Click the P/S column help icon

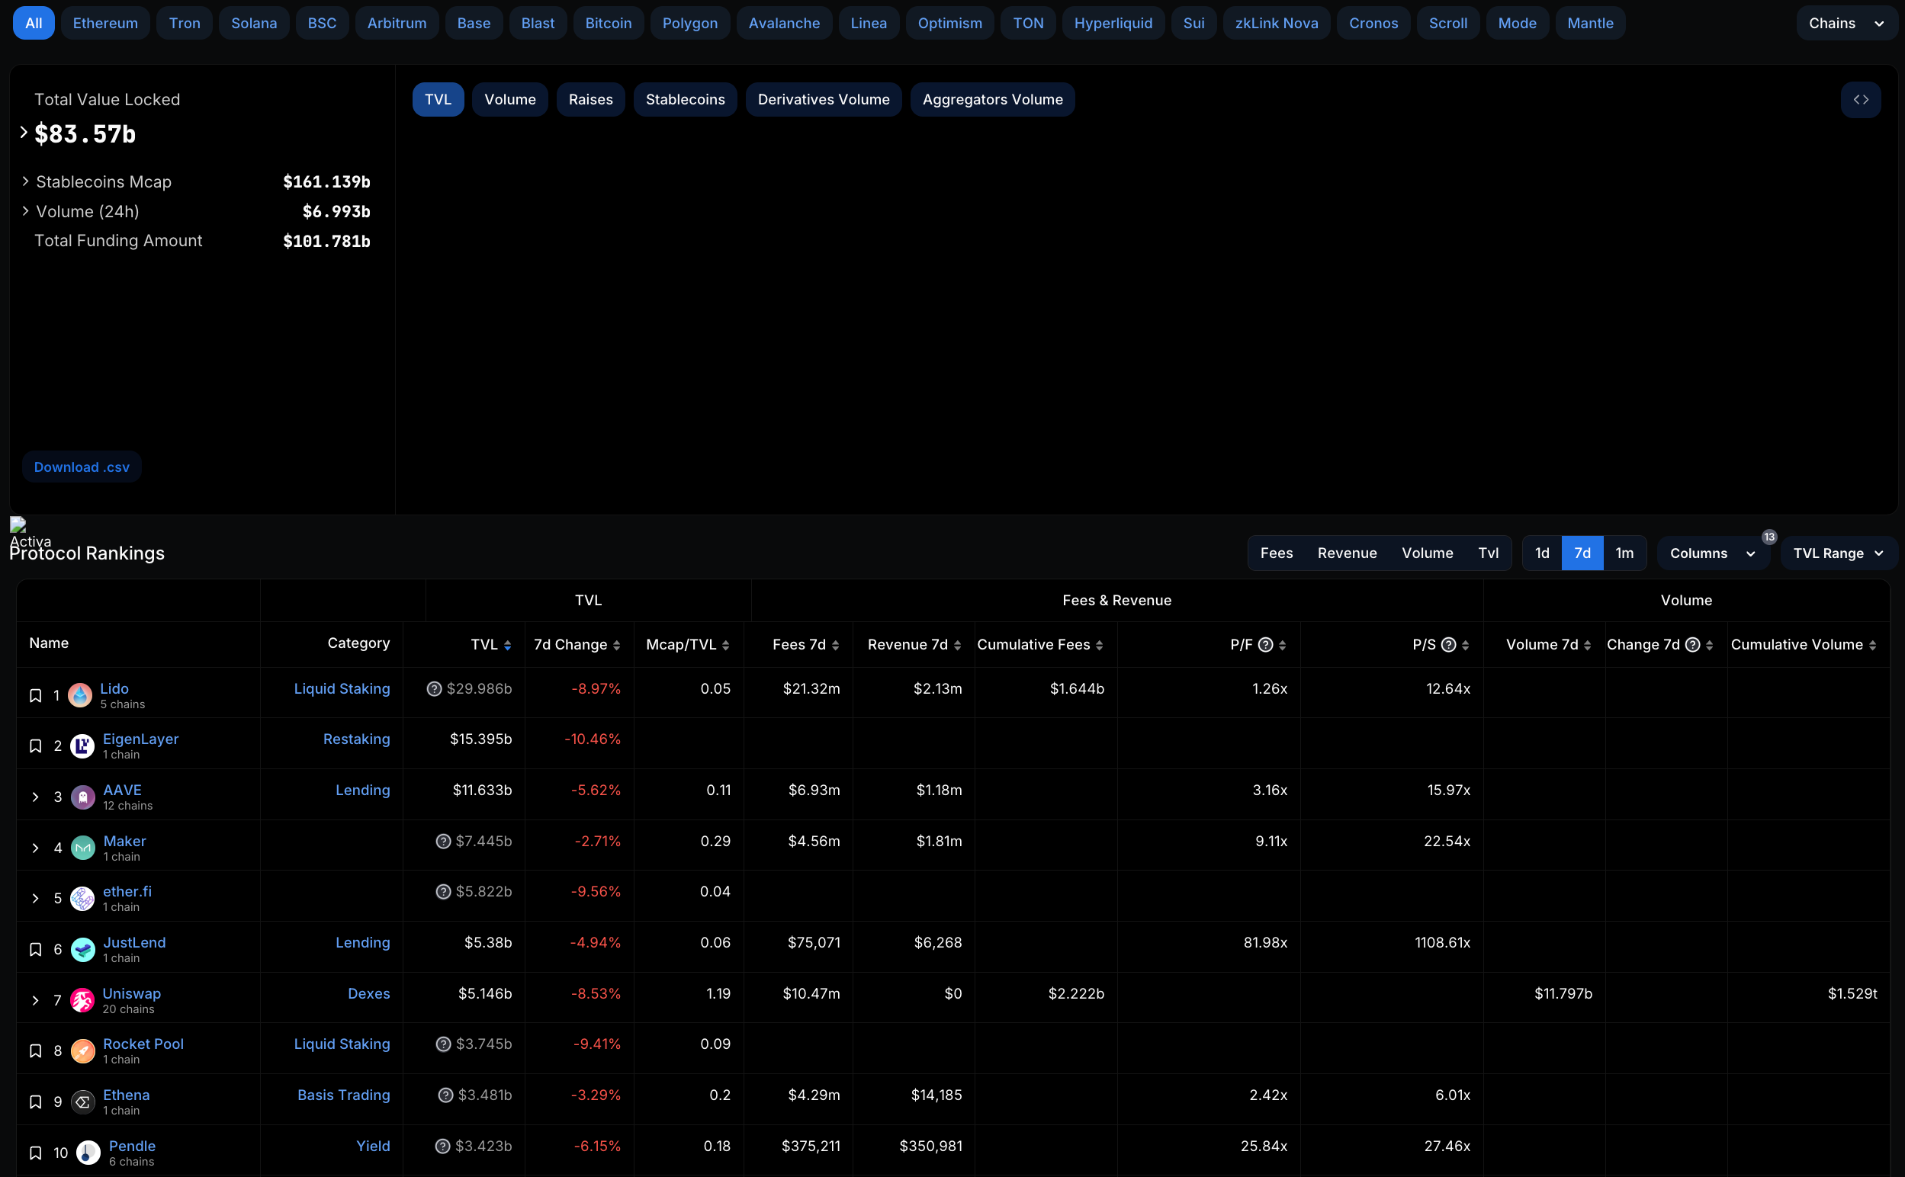click(1448, 645)
